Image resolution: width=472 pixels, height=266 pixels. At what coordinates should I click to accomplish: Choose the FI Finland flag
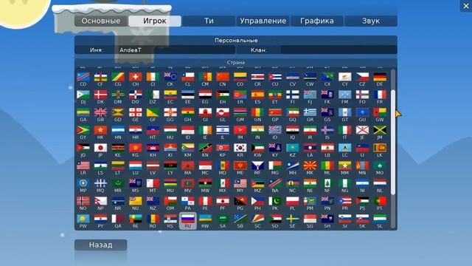[293, 95]
